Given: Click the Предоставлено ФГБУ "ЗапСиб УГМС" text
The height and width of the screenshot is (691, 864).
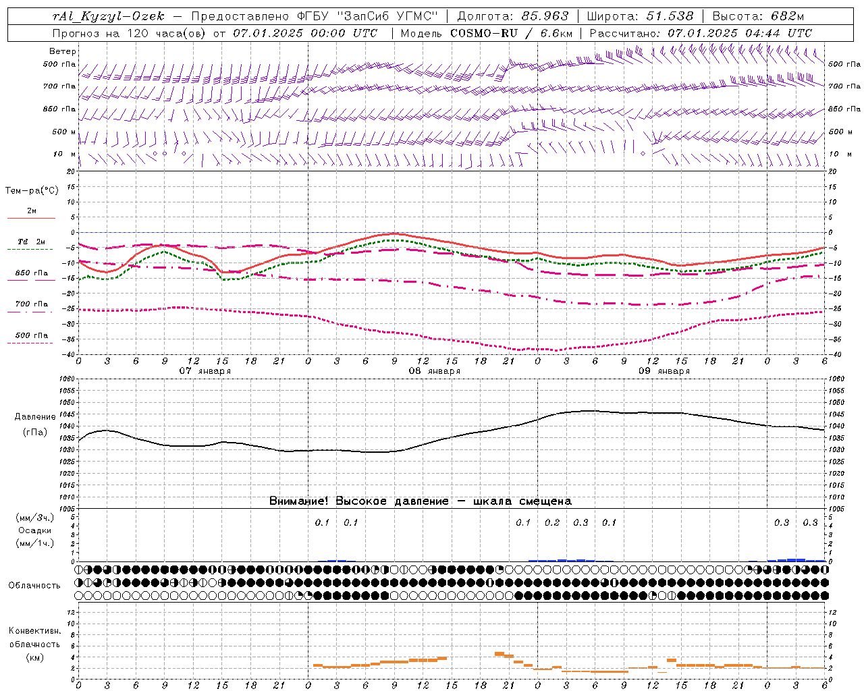Looking at the screenshot, I should pos(315,16).
